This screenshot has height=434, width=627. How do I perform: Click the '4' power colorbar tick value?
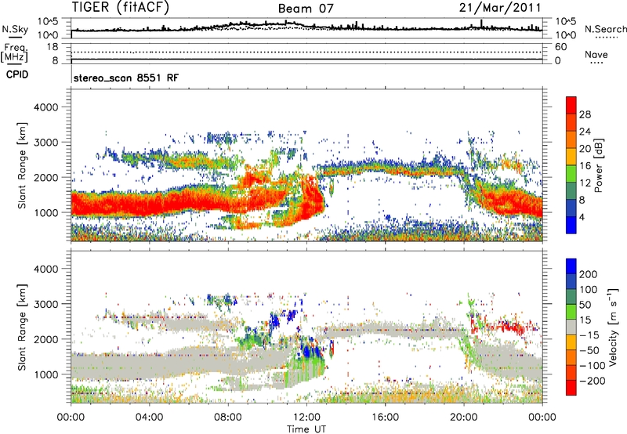coord(582,217)
